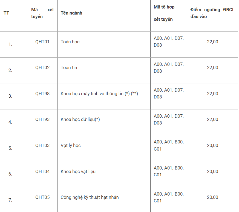The width and height of the screenshot is (239, 212).
Task: Click the 'Tên ngành' column header
Action: click(x=71, y=13)
